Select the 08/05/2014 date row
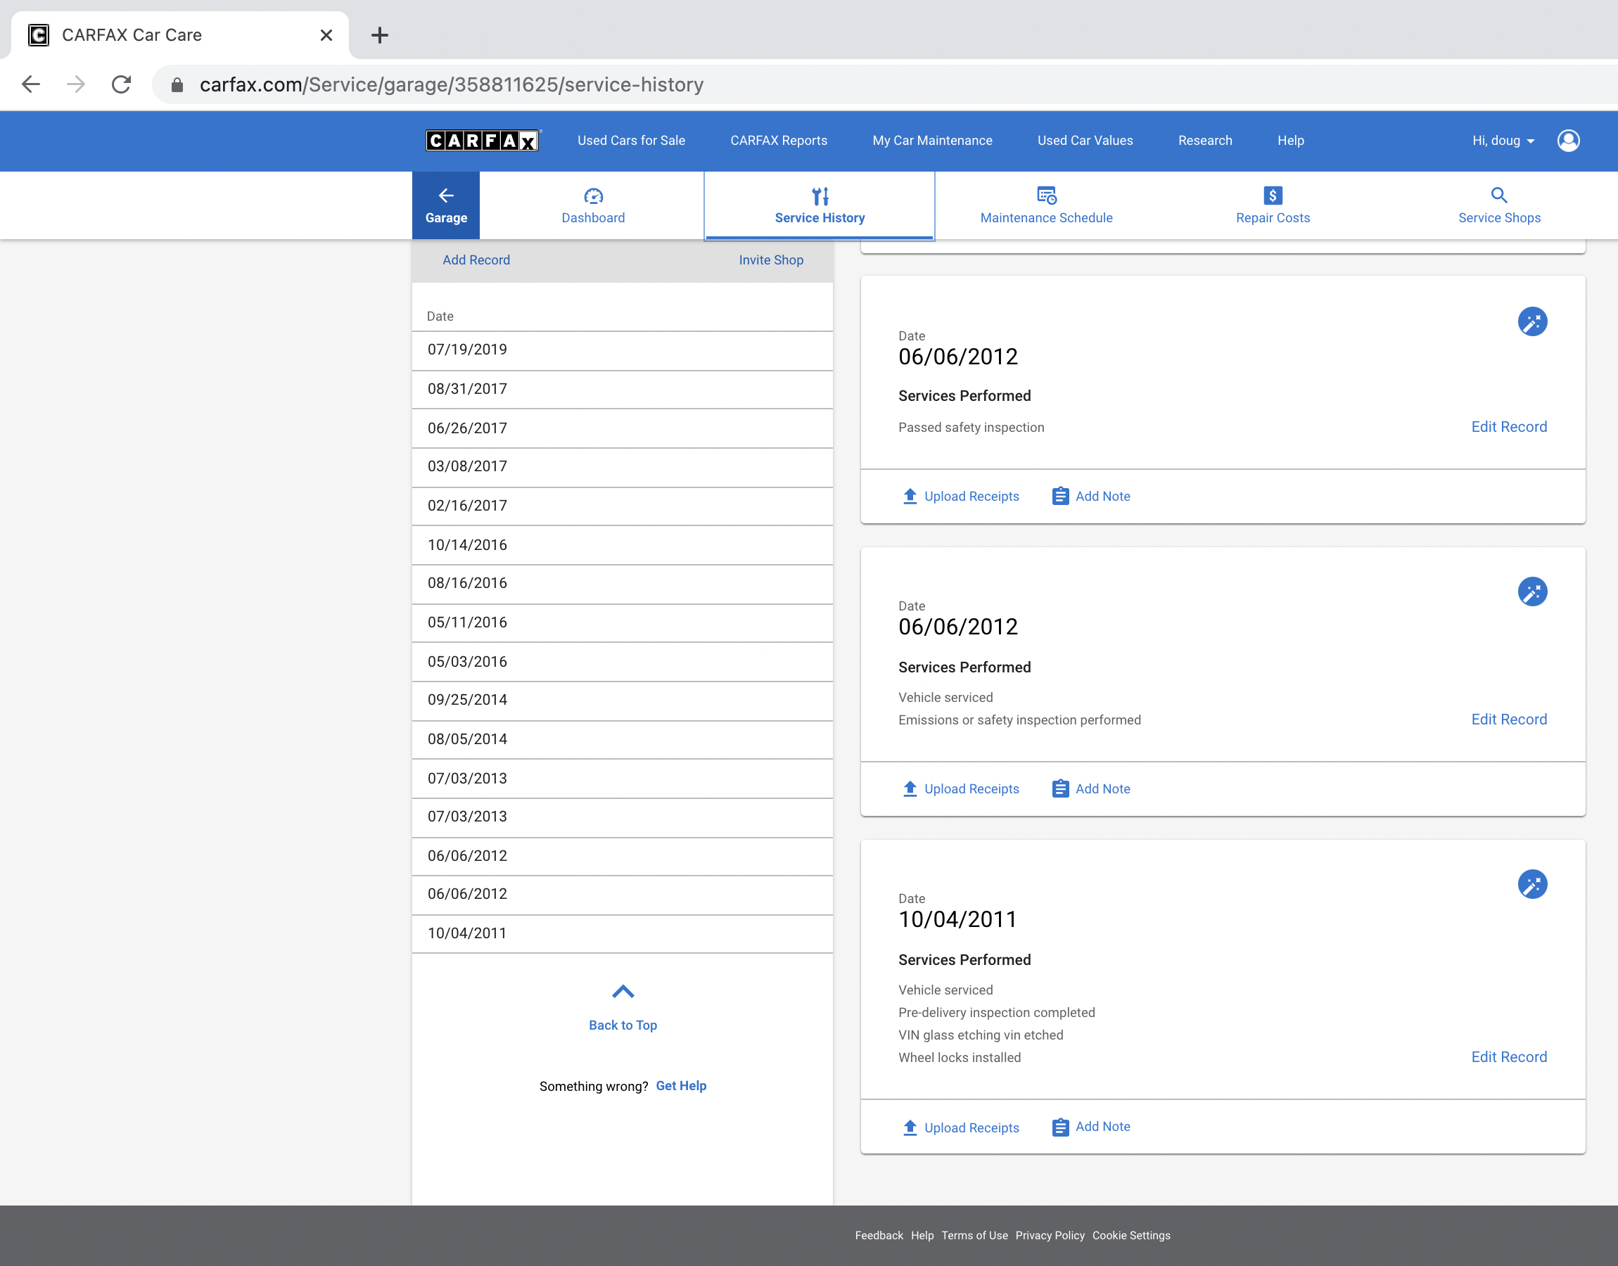1618x1266 pixels. [622, 740]
